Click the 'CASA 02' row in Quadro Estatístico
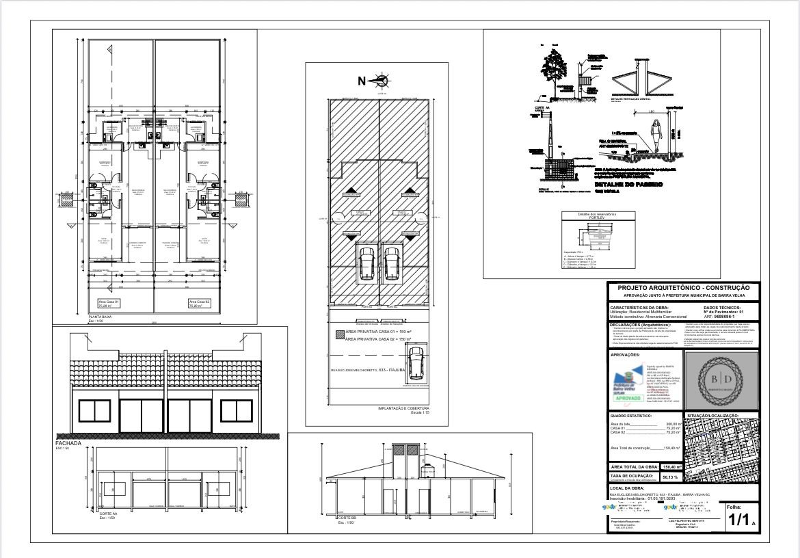Screen dimensions: 800x558 (x=646, y=432)
